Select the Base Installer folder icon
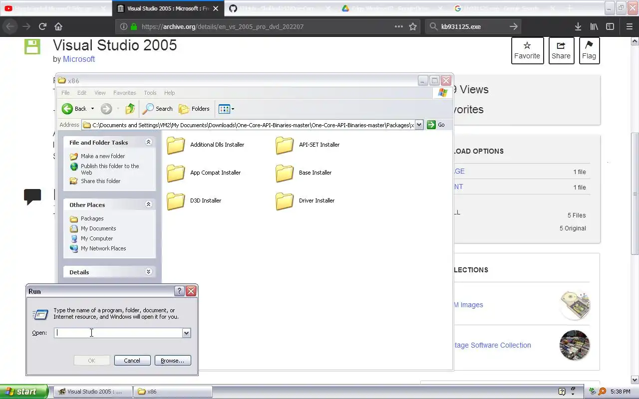Image resolution: width=639 pixels, height=399 pixels. (285, 173)
